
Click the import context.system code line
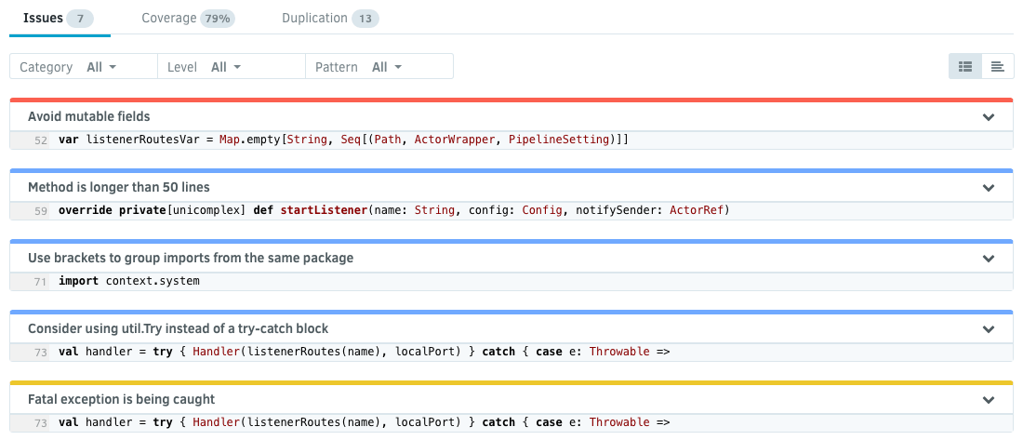click(x=128, y=281)
